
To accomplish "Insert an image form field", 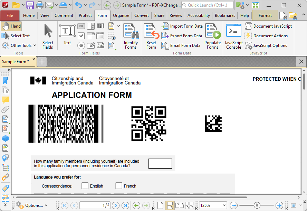I will [100, 46].
